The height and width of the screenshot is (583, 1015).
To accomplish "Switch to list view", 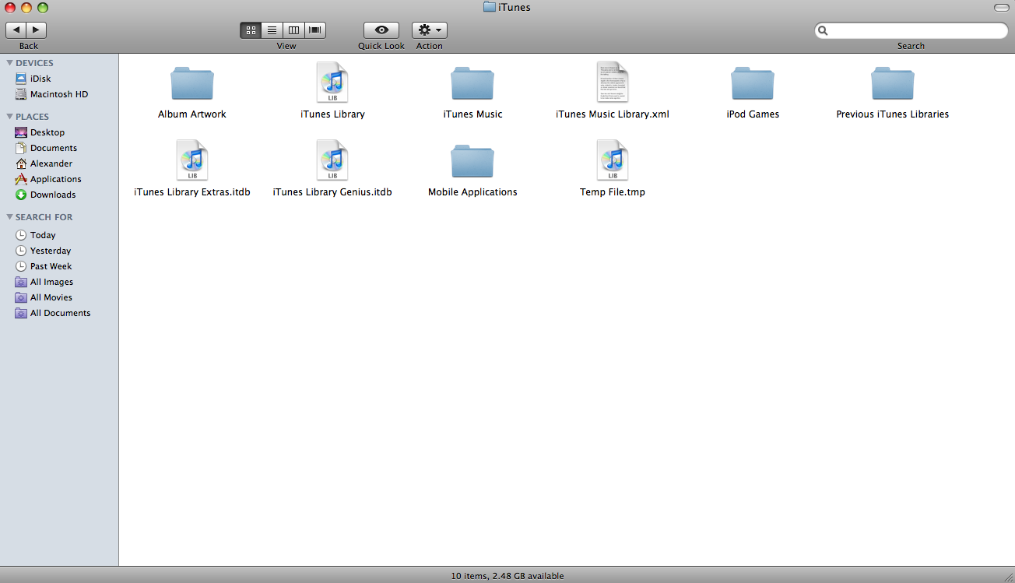I will 272,30.
